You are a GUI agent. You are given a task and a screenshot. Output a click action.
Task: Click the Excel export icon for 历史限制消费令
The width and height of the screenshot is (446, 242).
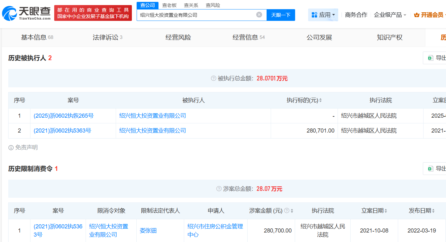(x=430, y=169)
